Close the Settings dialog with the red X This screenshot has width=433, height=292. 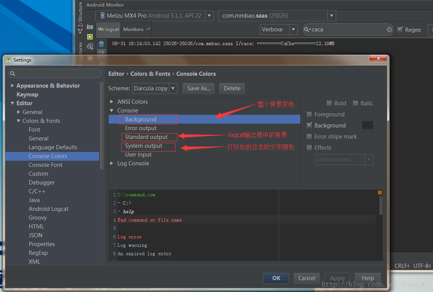click(x=378, y=58)
